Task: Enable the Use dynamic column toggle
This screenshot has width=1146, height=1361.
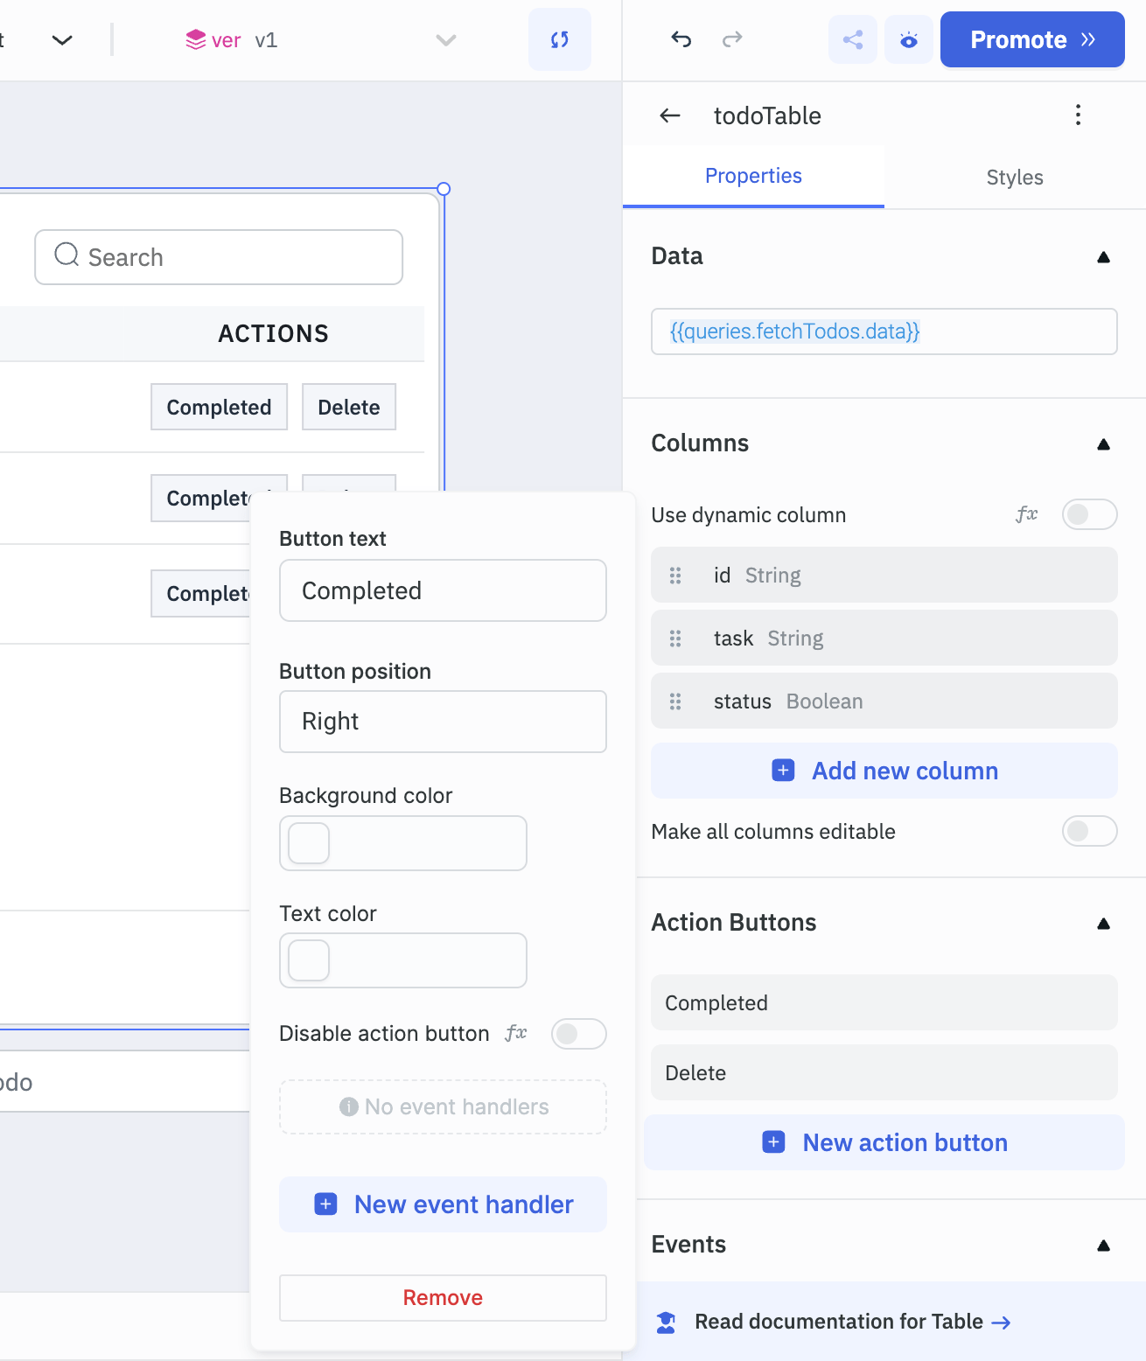Action: pos(1089,514)
